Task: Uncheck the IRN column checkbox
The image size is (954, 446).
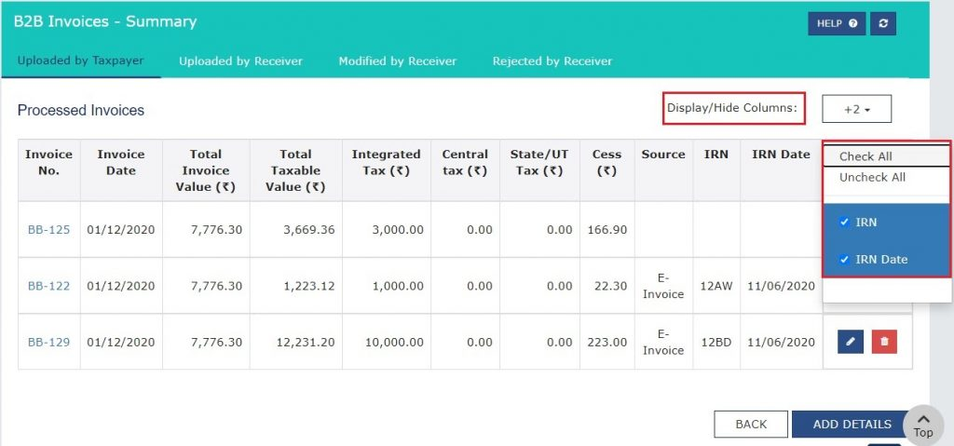Action: click(844, 223)
